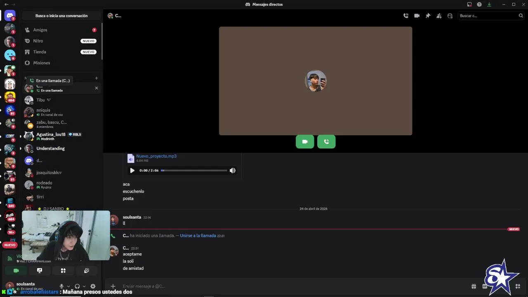Open Discord direct messages home icon
The image size is (528, 297).
click(10, 16)
